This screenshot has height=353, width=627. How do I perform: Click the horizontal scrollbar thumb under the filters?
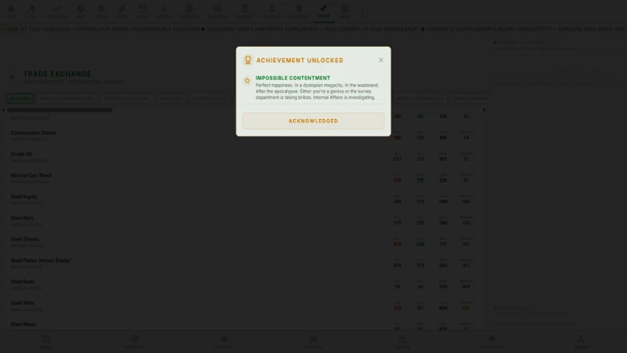coord(60,110)
